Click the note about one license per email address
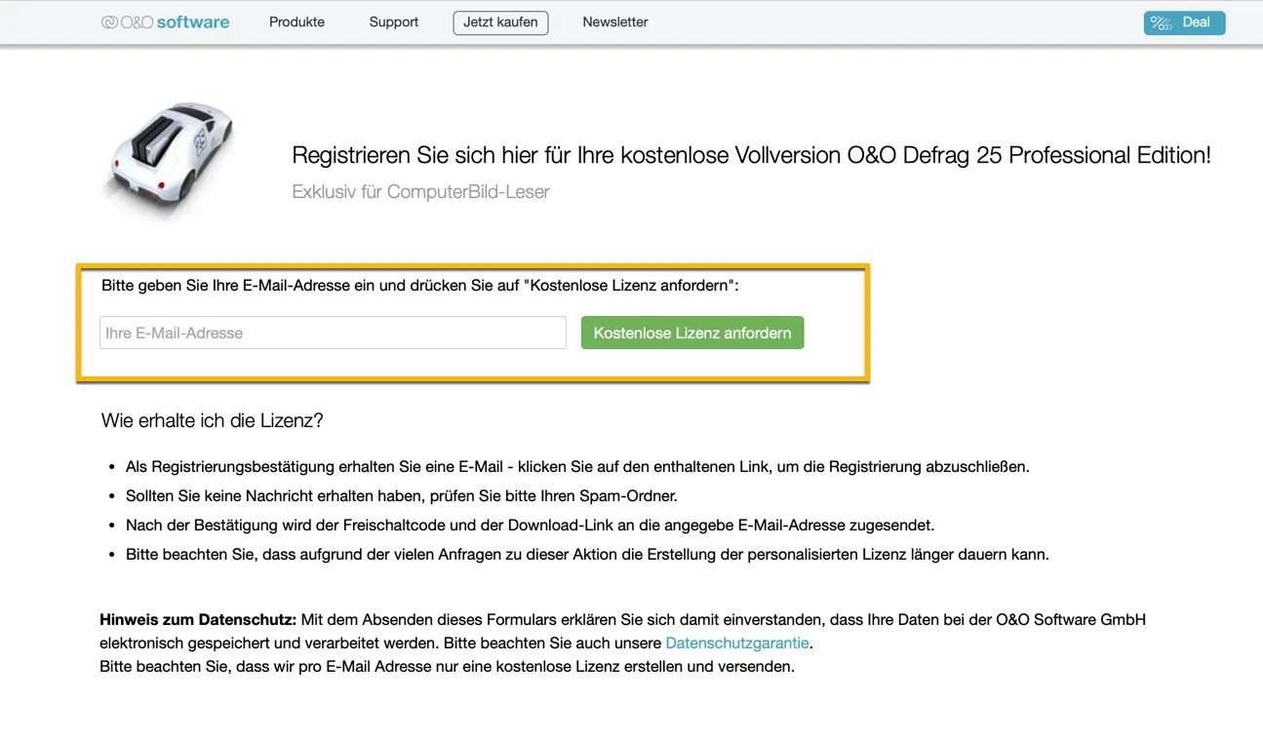Viewport: 1263px width, 742px height. coord(447,666)
